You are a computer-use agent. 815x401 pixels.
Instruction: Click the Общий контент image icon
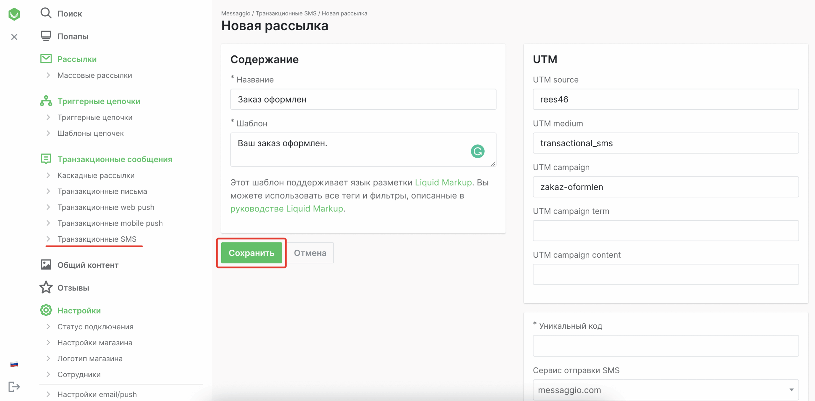tap(46, 265)
